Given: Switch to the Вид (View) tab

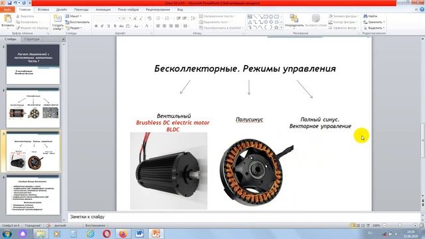Looking at the screenshot, I should pos(180,9).
